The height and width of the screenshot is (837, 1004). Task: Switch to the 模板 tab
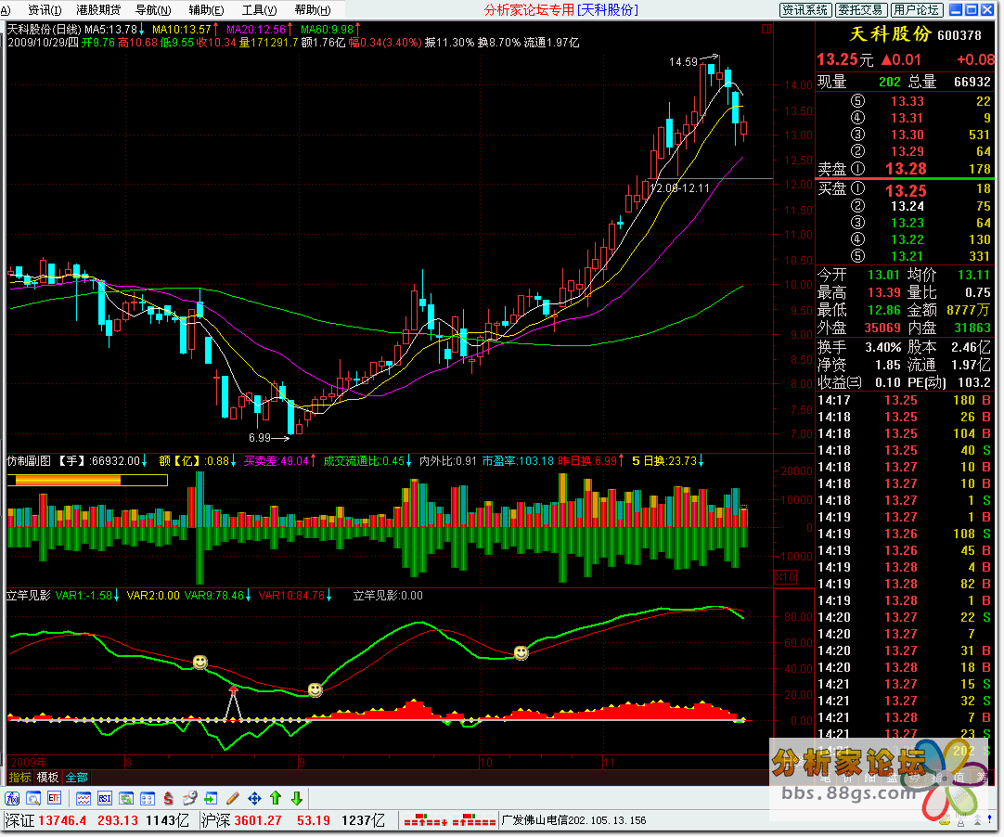[x=48, y=778]
